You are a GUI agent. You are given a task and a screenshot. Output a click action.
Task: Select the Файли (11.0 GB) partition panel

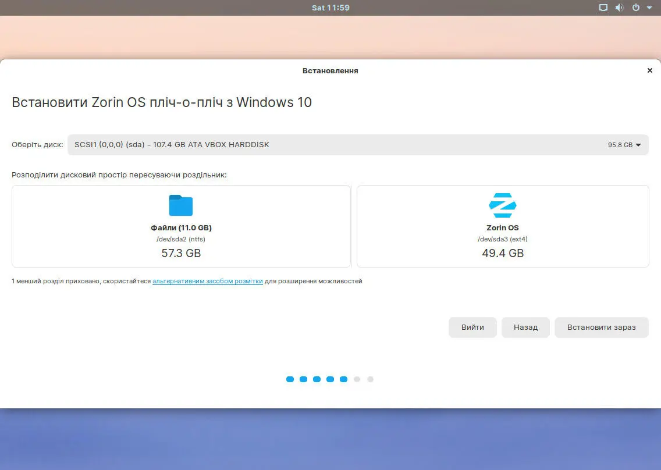point(182,226)
